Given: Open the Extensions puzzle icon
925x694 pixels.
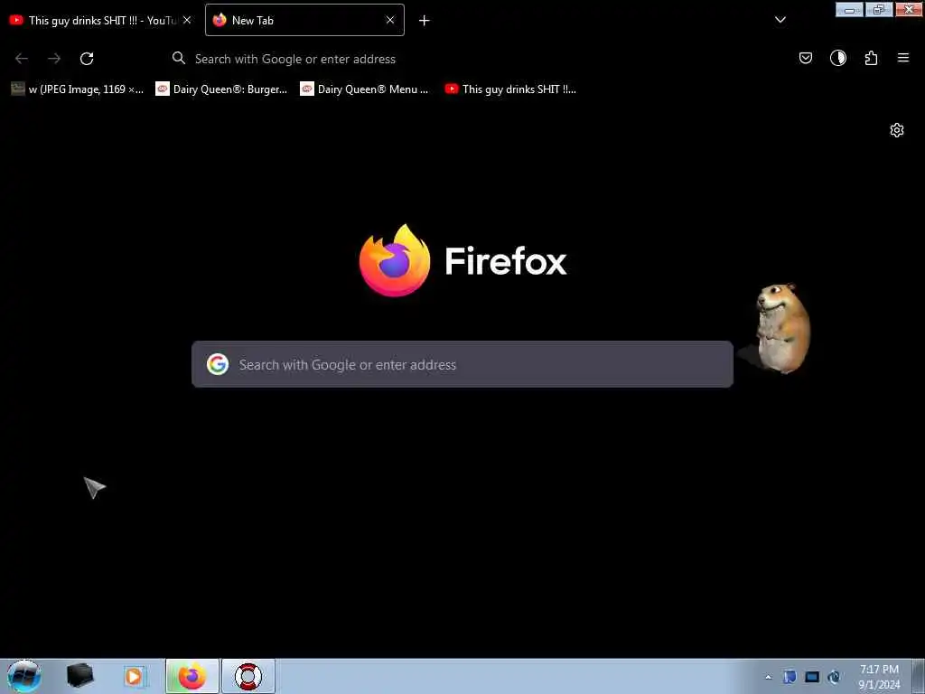Looking at the screenshot, I should point(871,58).
